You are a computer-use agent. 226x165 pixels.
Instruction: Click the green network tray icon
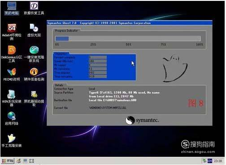pyautogui.click(x=204, y=161)
